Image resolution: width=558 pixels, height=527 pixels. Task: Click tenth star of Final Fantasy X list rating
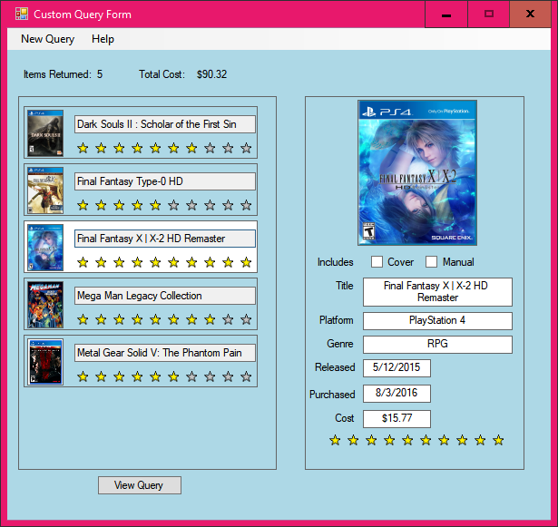click(246, 263)
